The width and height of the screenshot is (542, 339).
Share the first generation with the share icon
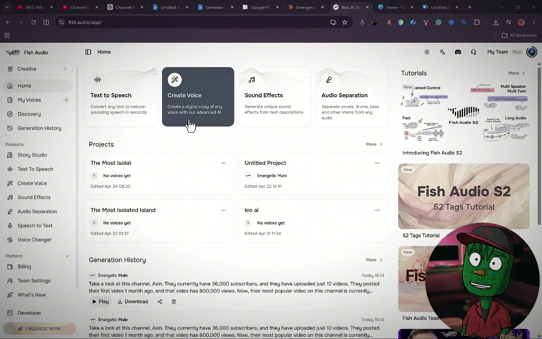[160, 302]
